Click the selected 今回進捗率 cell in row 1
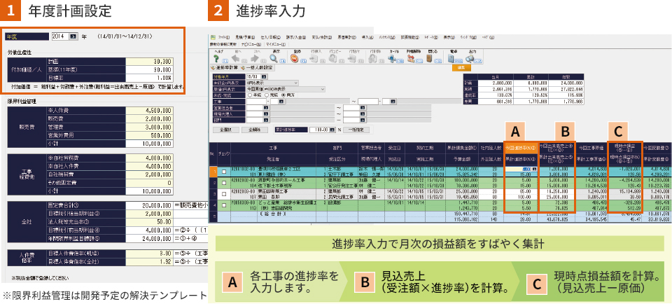This screenshot has height=304, width=672. tap(521, 170)
